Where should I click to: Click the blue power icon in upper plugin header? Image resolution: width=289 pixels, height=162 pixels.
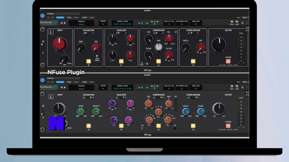point(42,16)
